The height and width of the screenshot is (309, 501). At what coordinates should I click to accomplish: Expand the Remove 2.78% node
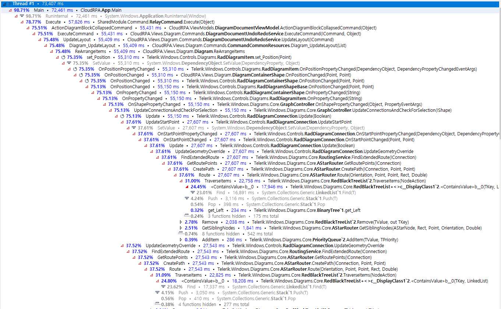tap(181, 222)
